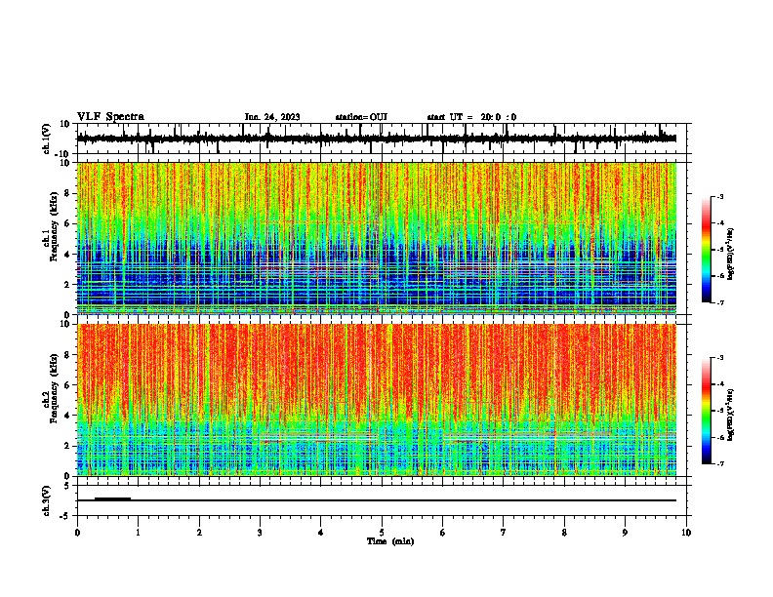Click the time axis tick label "8"
The width and height of the screenshot is (773, 597).
564,533
